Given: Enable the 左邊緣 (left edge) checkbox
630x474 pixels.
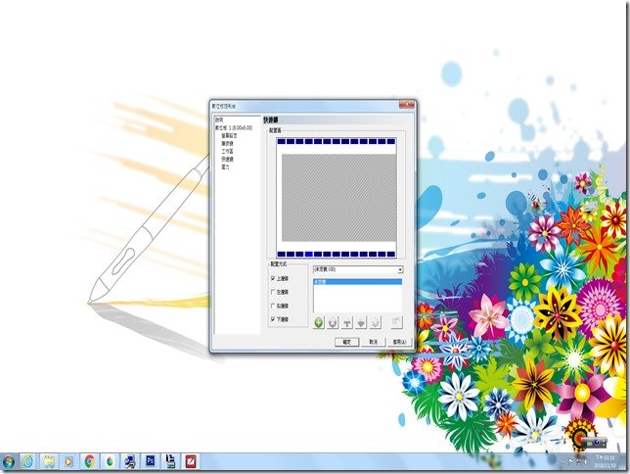Looking at the screenshot, I should pyautogui.click(x=273, y=292).
